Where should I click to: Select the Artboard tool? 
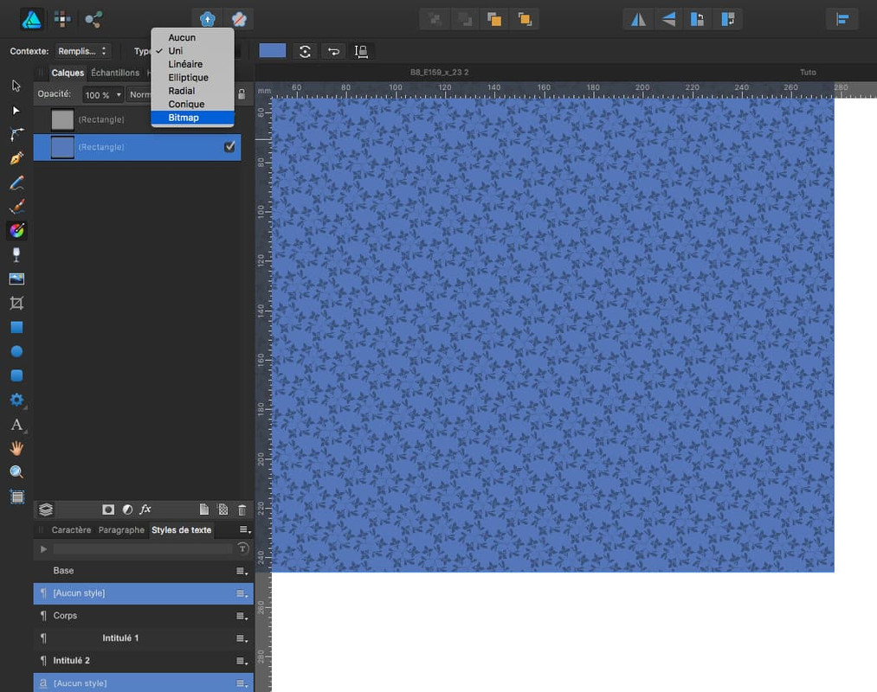[17, 497]
